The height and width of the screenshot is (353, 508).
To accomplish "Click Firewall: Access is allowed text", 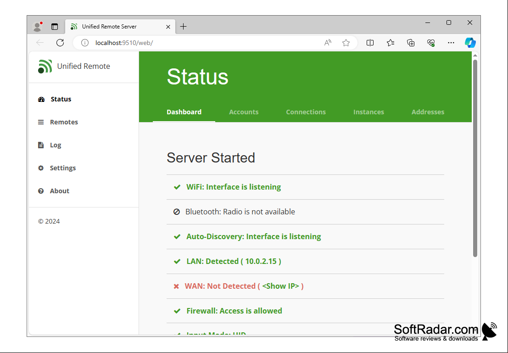I will point(234,311).
